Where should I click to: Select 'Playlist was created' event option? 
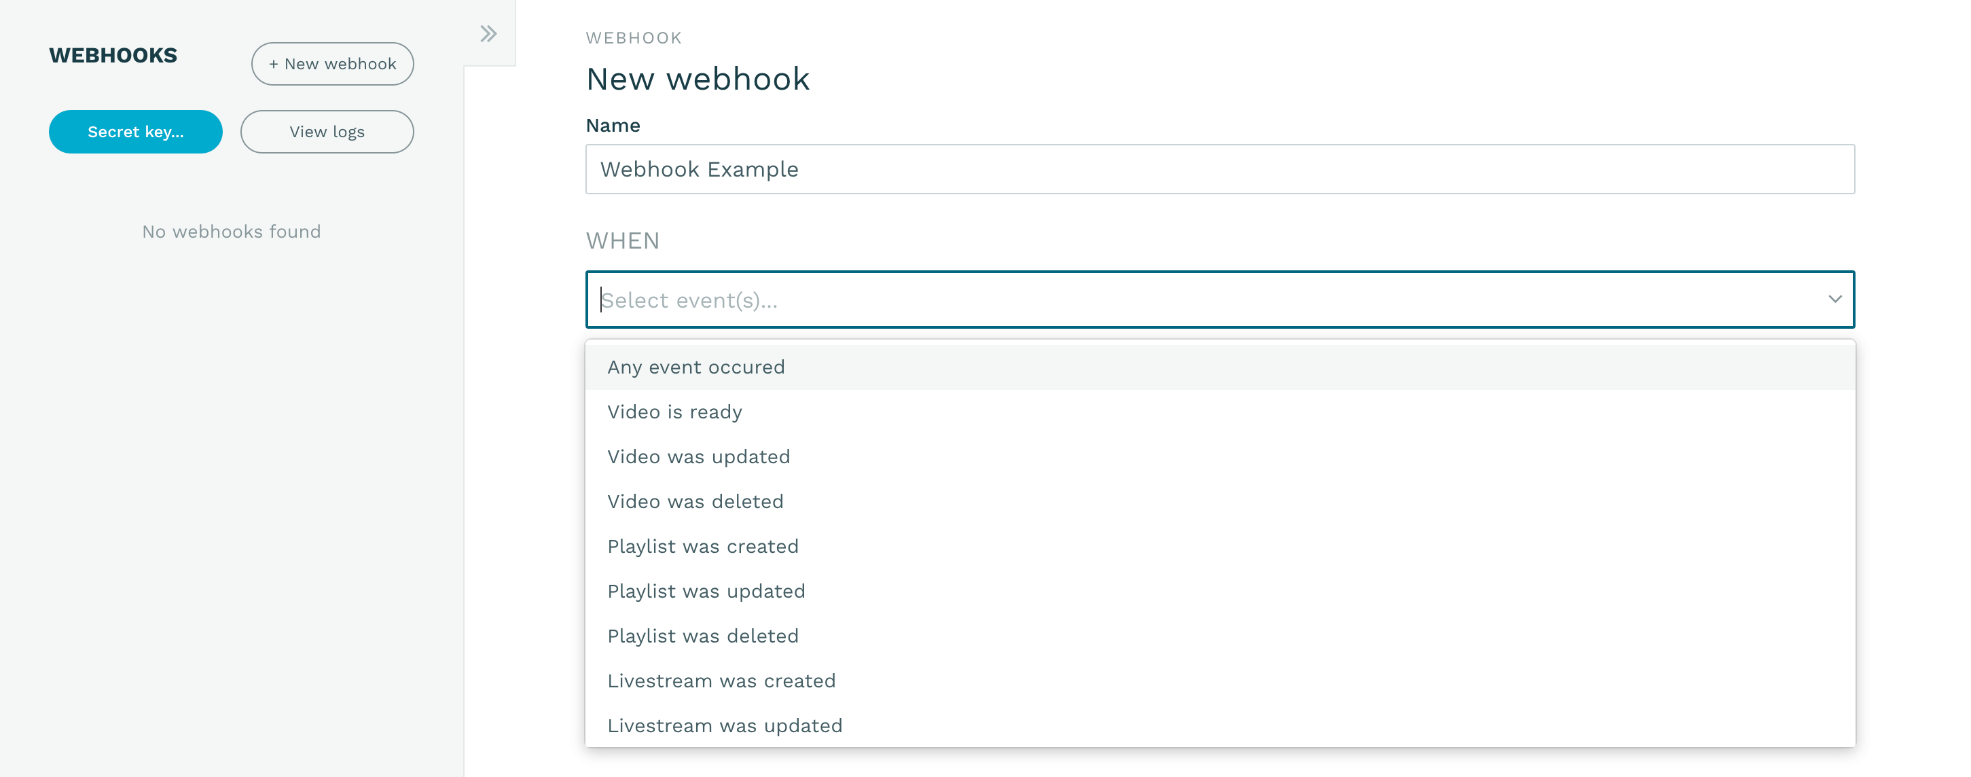704,545
